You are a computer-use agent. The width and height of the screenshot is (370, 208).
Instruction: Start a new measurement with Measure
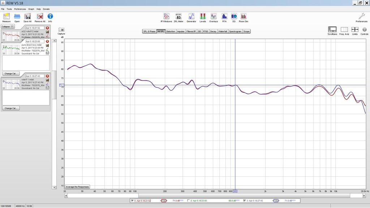[7, 18]
